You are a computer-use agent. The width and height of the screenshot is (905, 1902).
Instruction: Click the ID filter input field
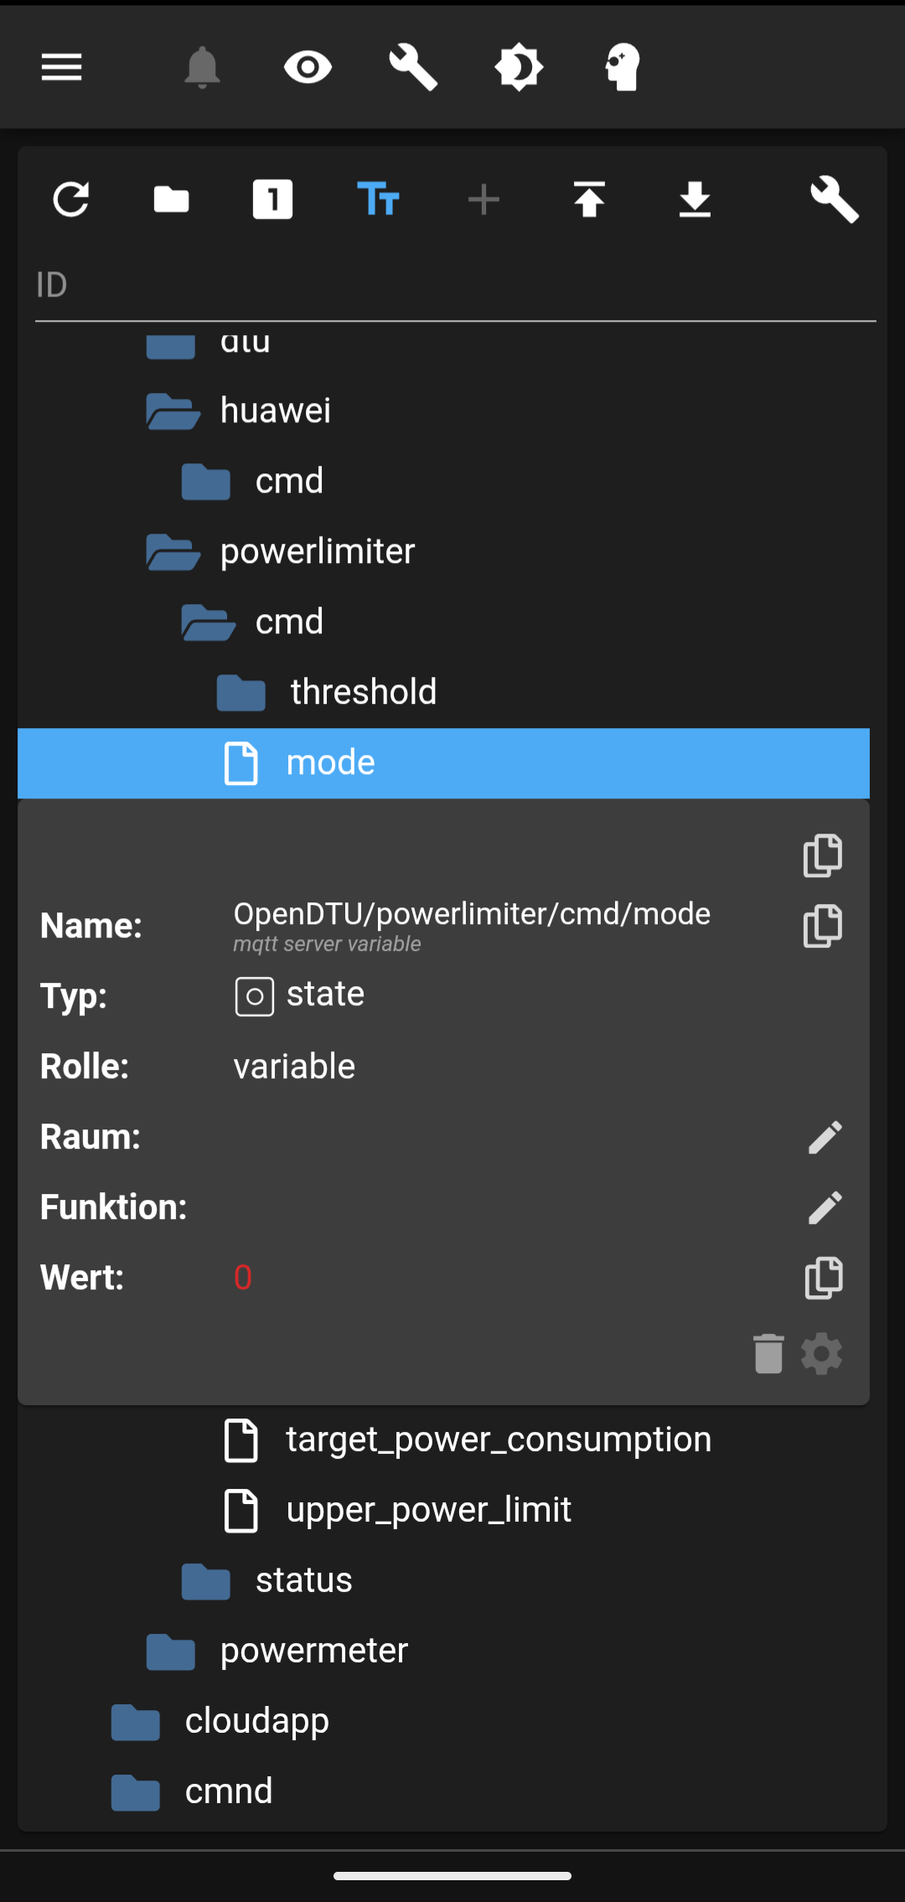coord(452,285)
